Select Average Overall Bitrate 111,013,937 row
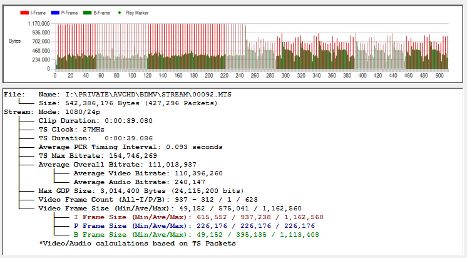Screen dimensions: 467x258 coord(117,165)
